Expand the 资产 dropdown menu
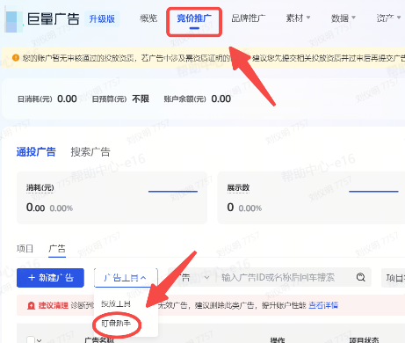Viewport: 405px width, 343px height. (388, 18)
